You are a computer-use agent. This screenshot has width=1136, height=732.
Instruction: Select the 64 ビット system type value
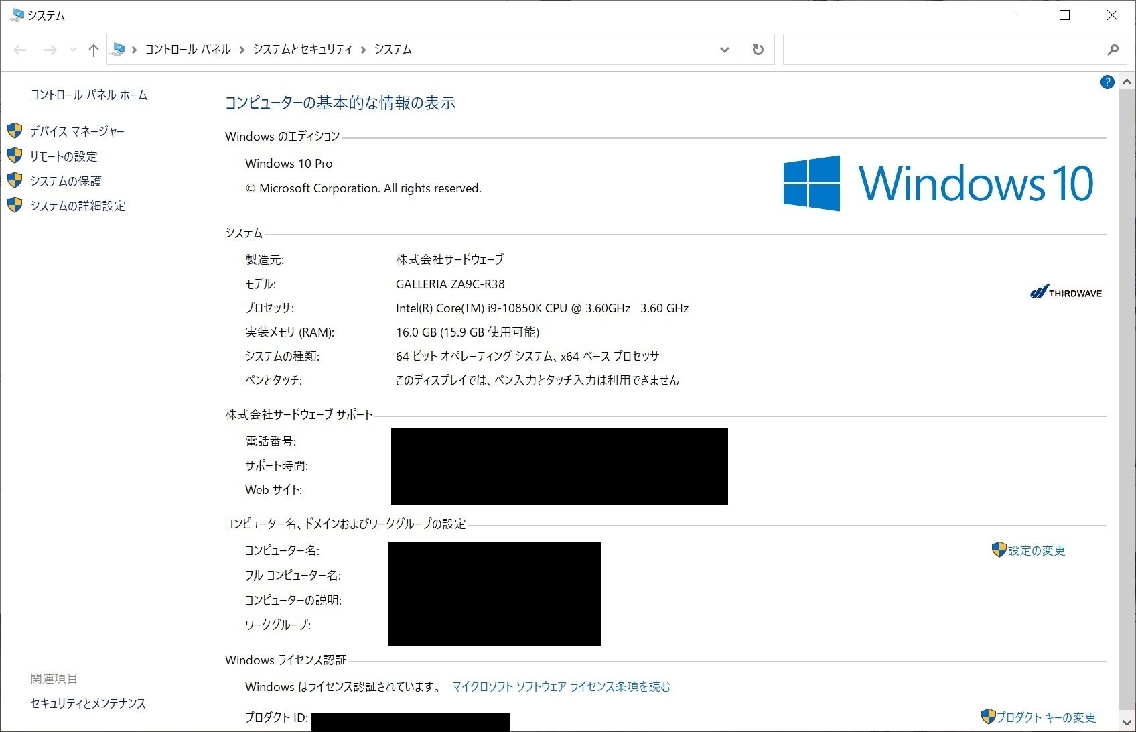(x=527, y=357)
